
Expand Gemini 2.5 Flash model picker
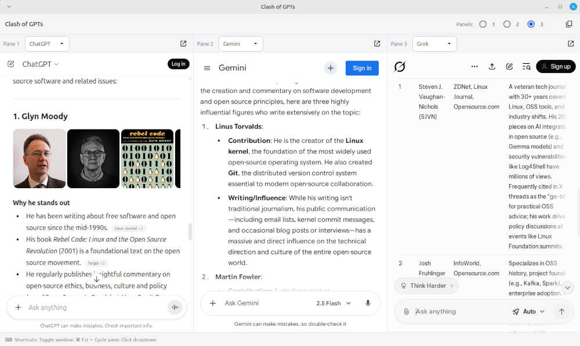tap(334, 303)
